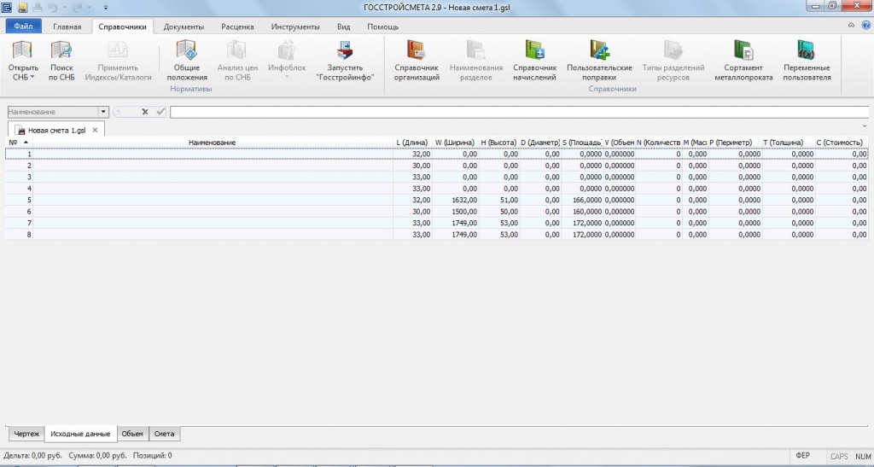
Task: Click the cancel X next to name box
Action: coord(145,112)
